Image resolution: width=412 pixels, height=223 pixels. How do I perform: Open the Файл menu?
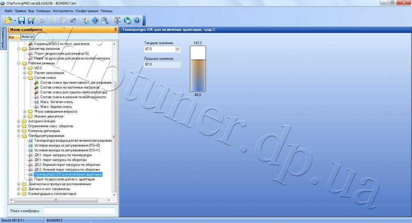(8, 11)
